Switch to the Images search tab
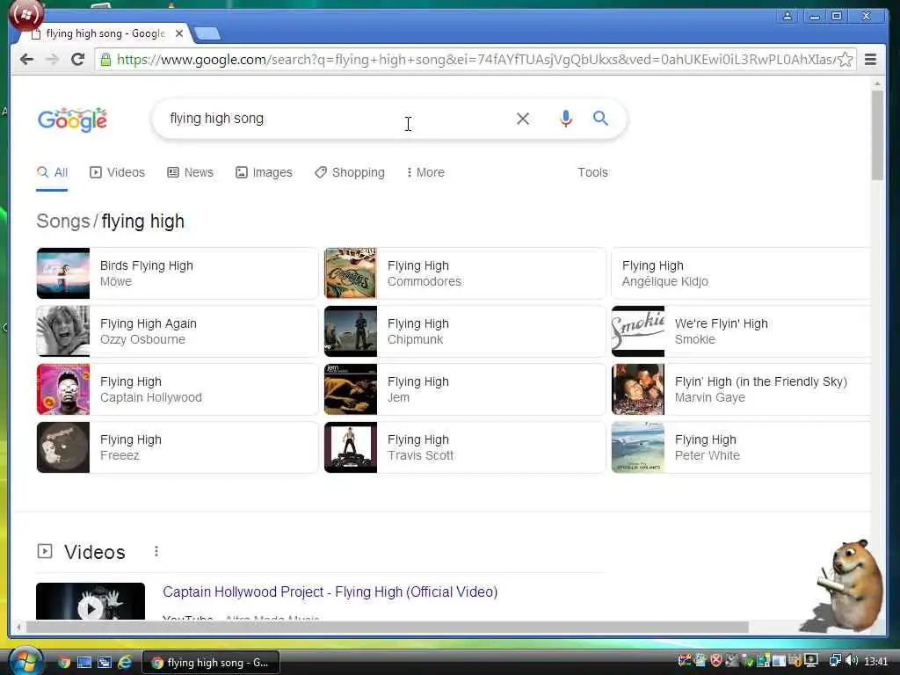This screenshot has width=900, height=675. click(x=264, y=172)
